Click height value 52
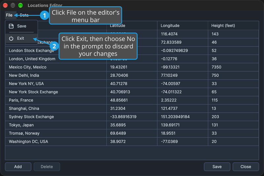Screen dimensions: 264x176 pos(214,51)
